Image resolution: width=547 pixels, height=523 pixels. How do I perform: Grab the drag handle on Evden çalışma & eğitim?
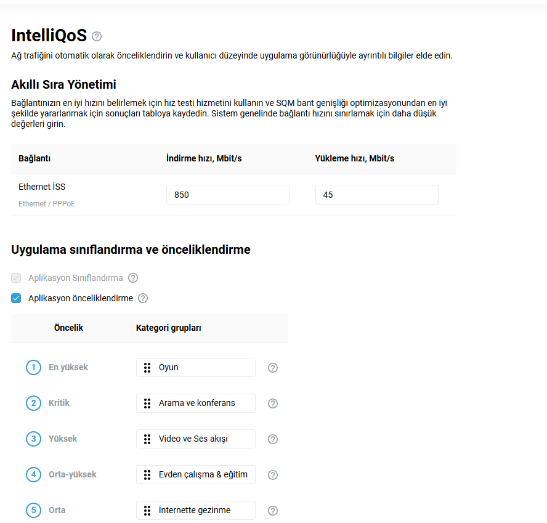(x=147, y=474)
